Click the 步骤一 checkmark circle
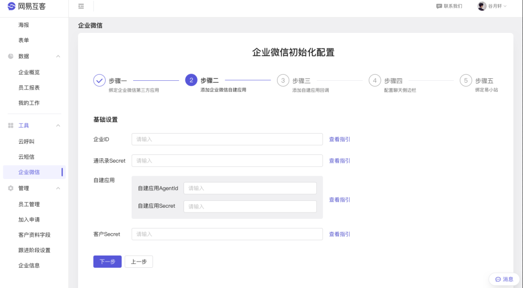The image size is (523, 288). click(x=99, y=80)
